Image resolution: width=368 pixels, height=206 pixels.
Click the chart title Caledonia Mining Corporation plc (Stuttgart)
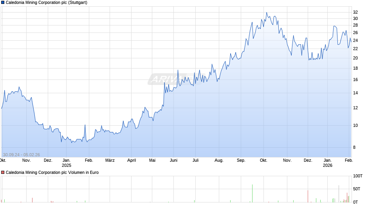[47, 3]
